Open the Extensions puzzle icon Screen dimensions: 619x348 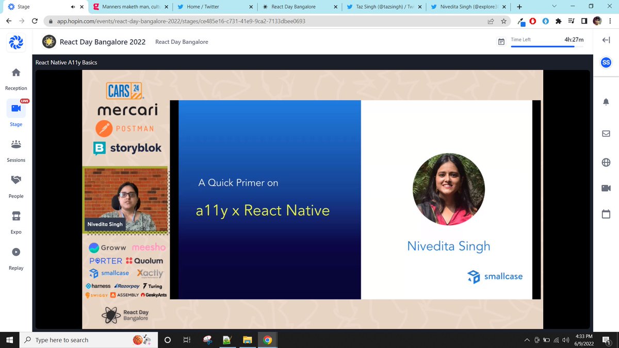pos(559,21)
